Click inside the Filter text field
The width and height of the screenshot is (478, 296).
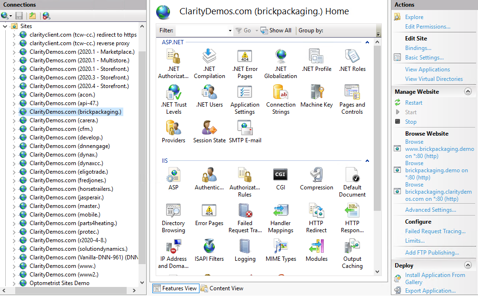click(201, 30)
